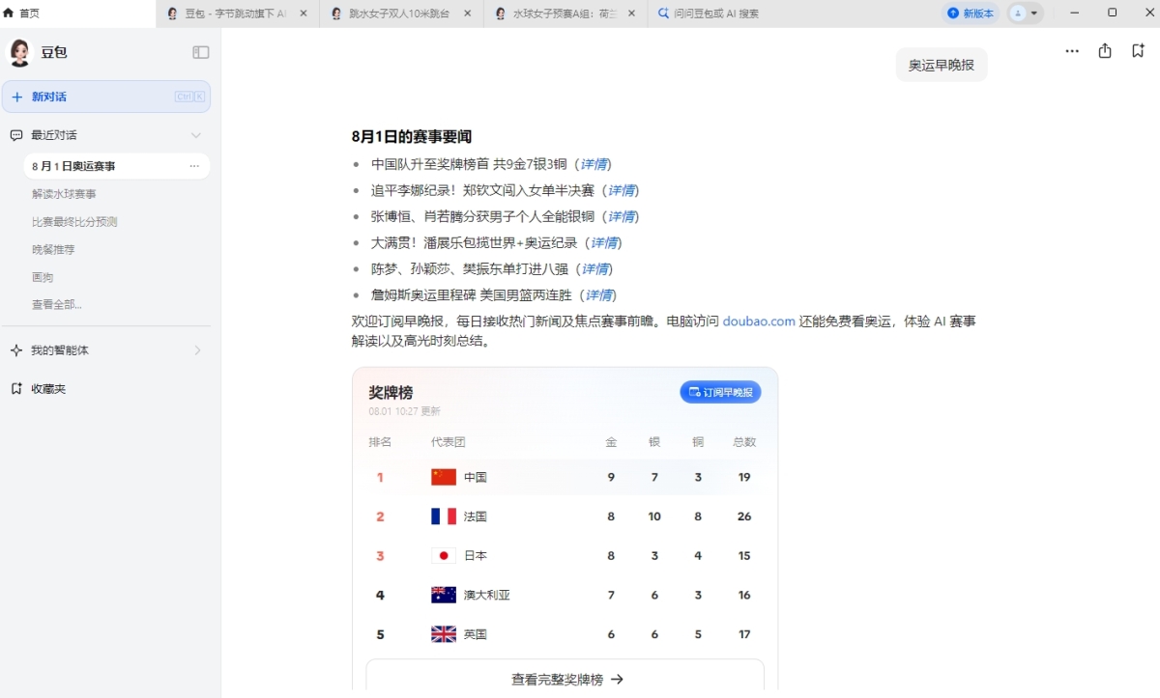
Task: Expand 我的智能体 section arrow
Action: pos(197,350)
